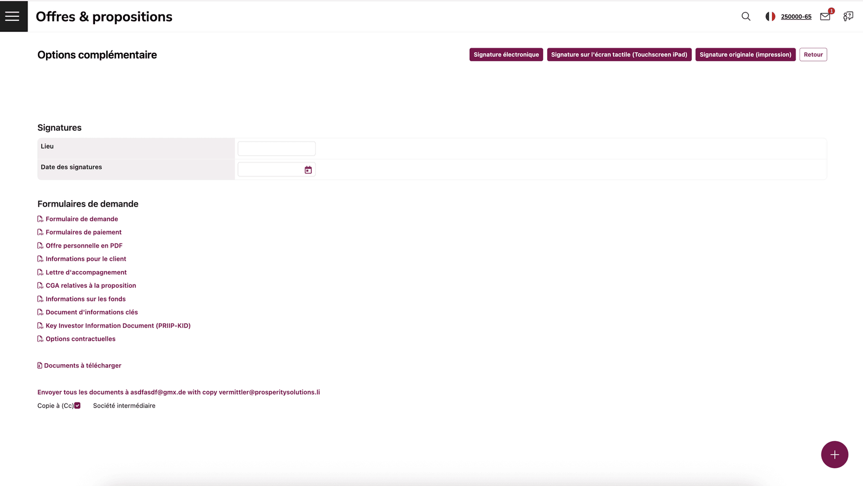The height and width of the screenshot is (486, 863).
Task: Go back using the Retour button
Action: click(x=812, y=54)
